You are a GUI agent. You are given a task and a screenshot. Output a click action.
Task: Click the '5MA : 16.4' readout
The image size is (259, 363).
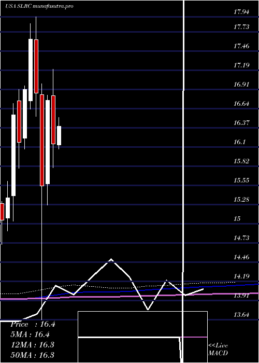coord(30,334)
